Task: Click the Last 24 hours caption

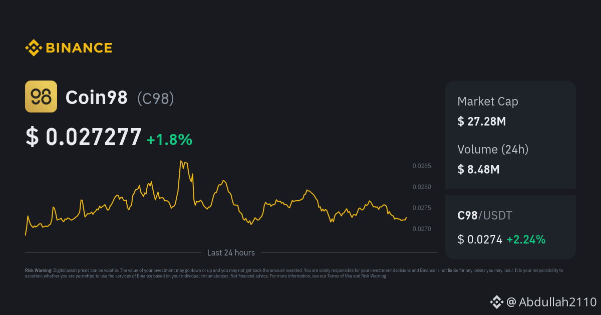Action: click(231, 253)
